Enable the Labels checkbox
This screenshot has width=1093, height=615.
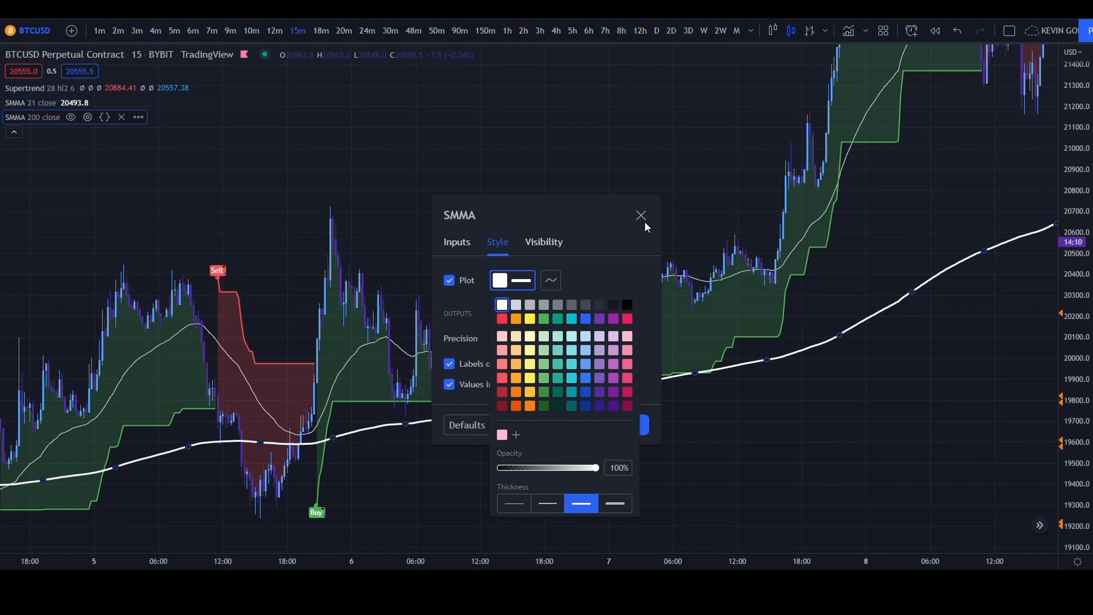coord(449,363)
